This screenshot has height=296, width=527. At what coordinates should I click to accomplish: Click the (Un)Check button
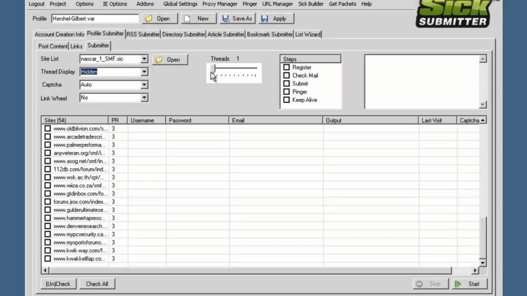tap(58, 284)
